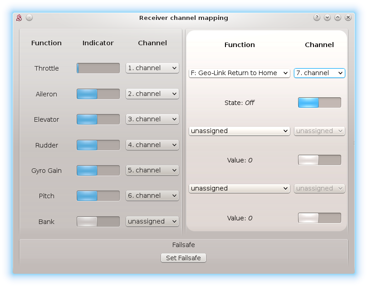
Task: Click the Pitch indicator bar
Action: point(98,196)
